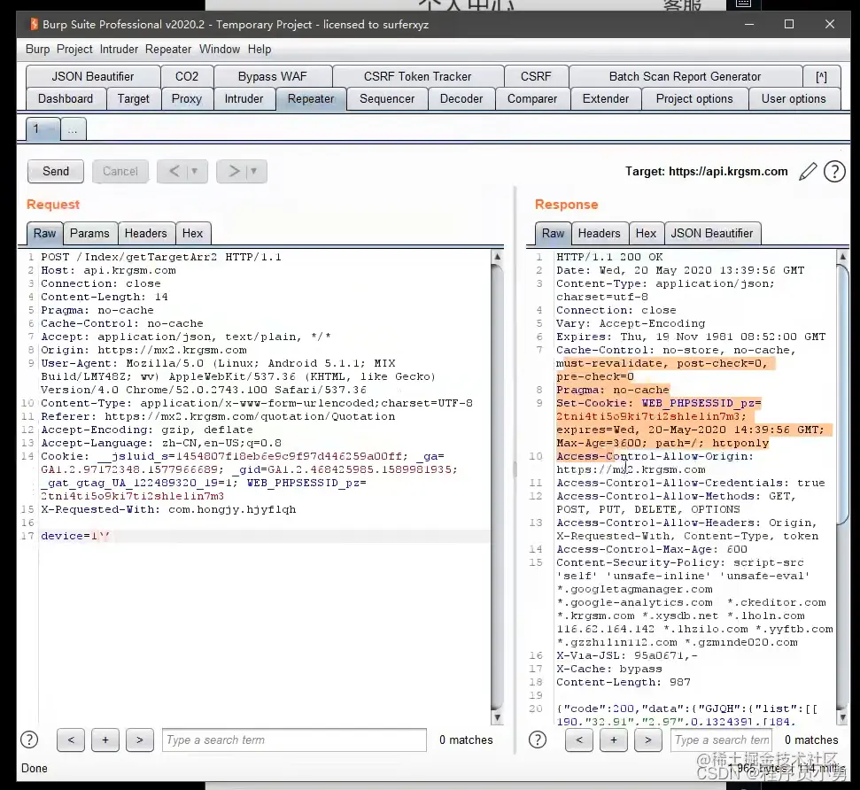
Task: Switch response view to Headers tab
Action: [x=599, y=233]
